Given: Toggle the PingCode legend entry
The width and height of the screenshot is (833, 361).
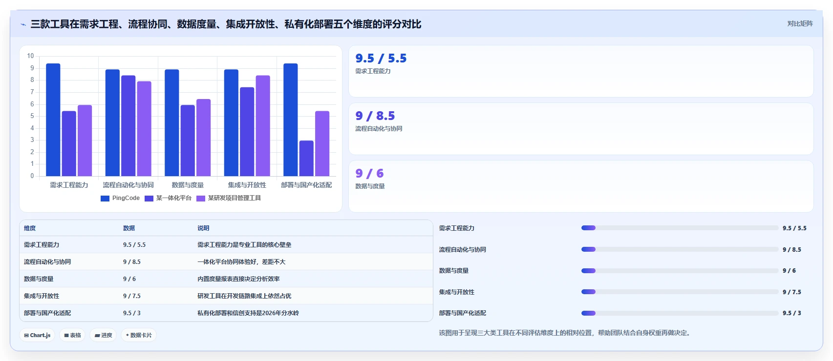Looking at the screenshot, I should (120, 198).
